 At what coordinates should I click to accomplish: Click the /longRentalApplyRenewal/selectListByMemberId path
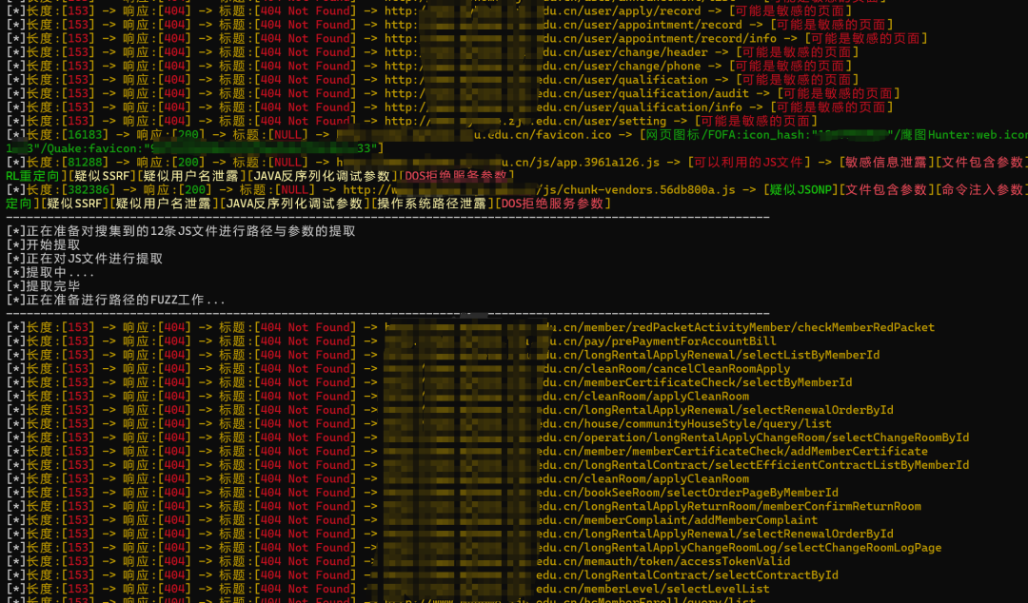pos(728,355)
